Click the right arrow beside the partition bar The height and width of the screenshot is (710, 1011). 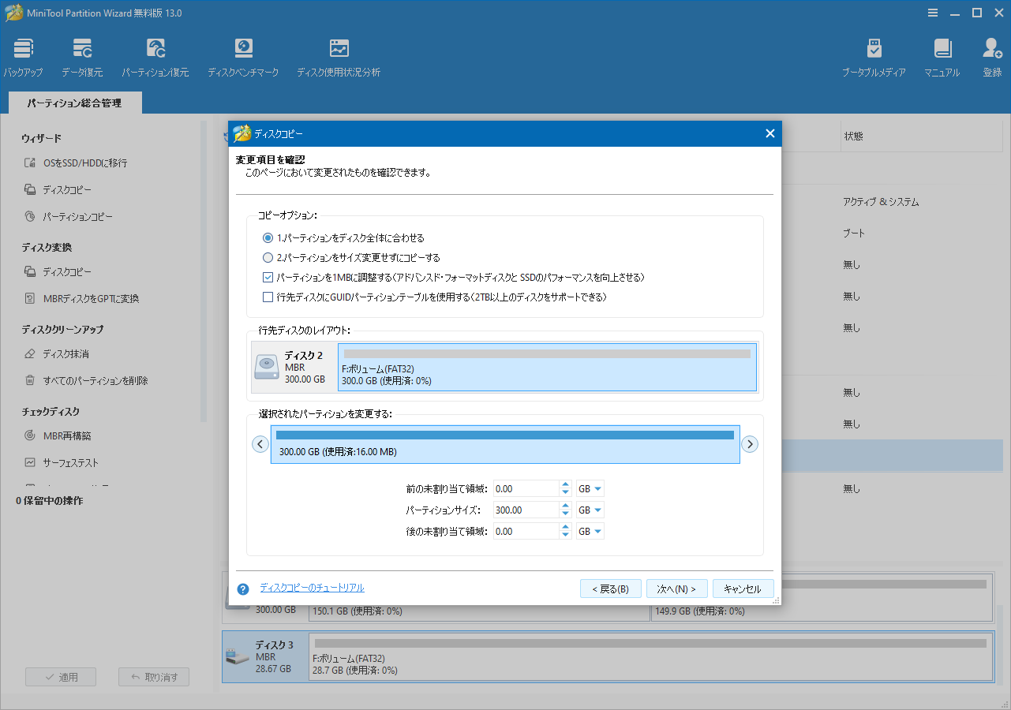coord(750,444)
